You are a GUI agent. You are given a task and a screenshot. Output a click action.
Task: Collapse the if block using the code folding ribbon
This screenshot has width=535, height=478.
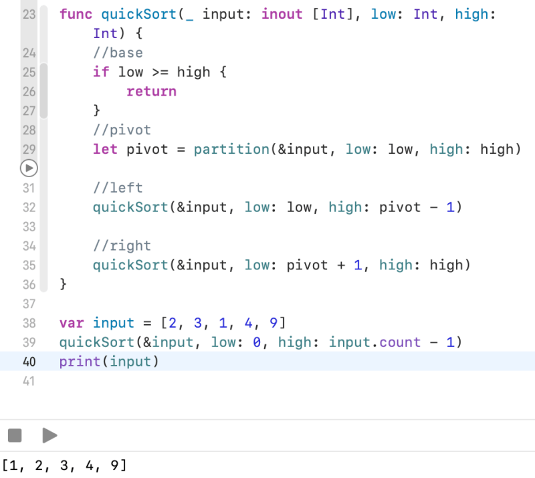(x=43, y=91)
